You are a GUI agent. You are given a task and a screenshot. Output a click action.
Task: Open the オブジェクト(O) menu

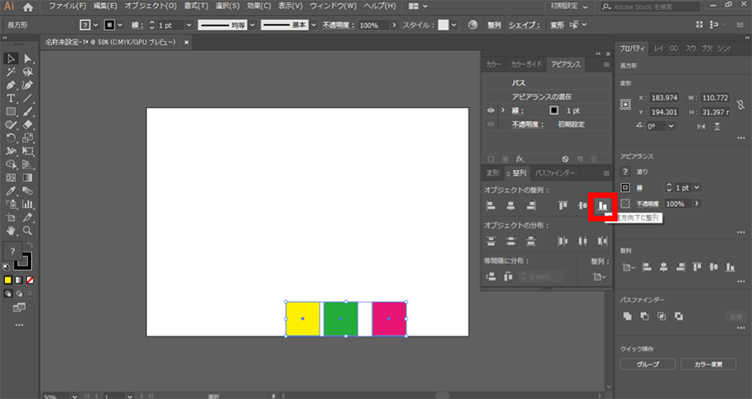tap(150, 7)
